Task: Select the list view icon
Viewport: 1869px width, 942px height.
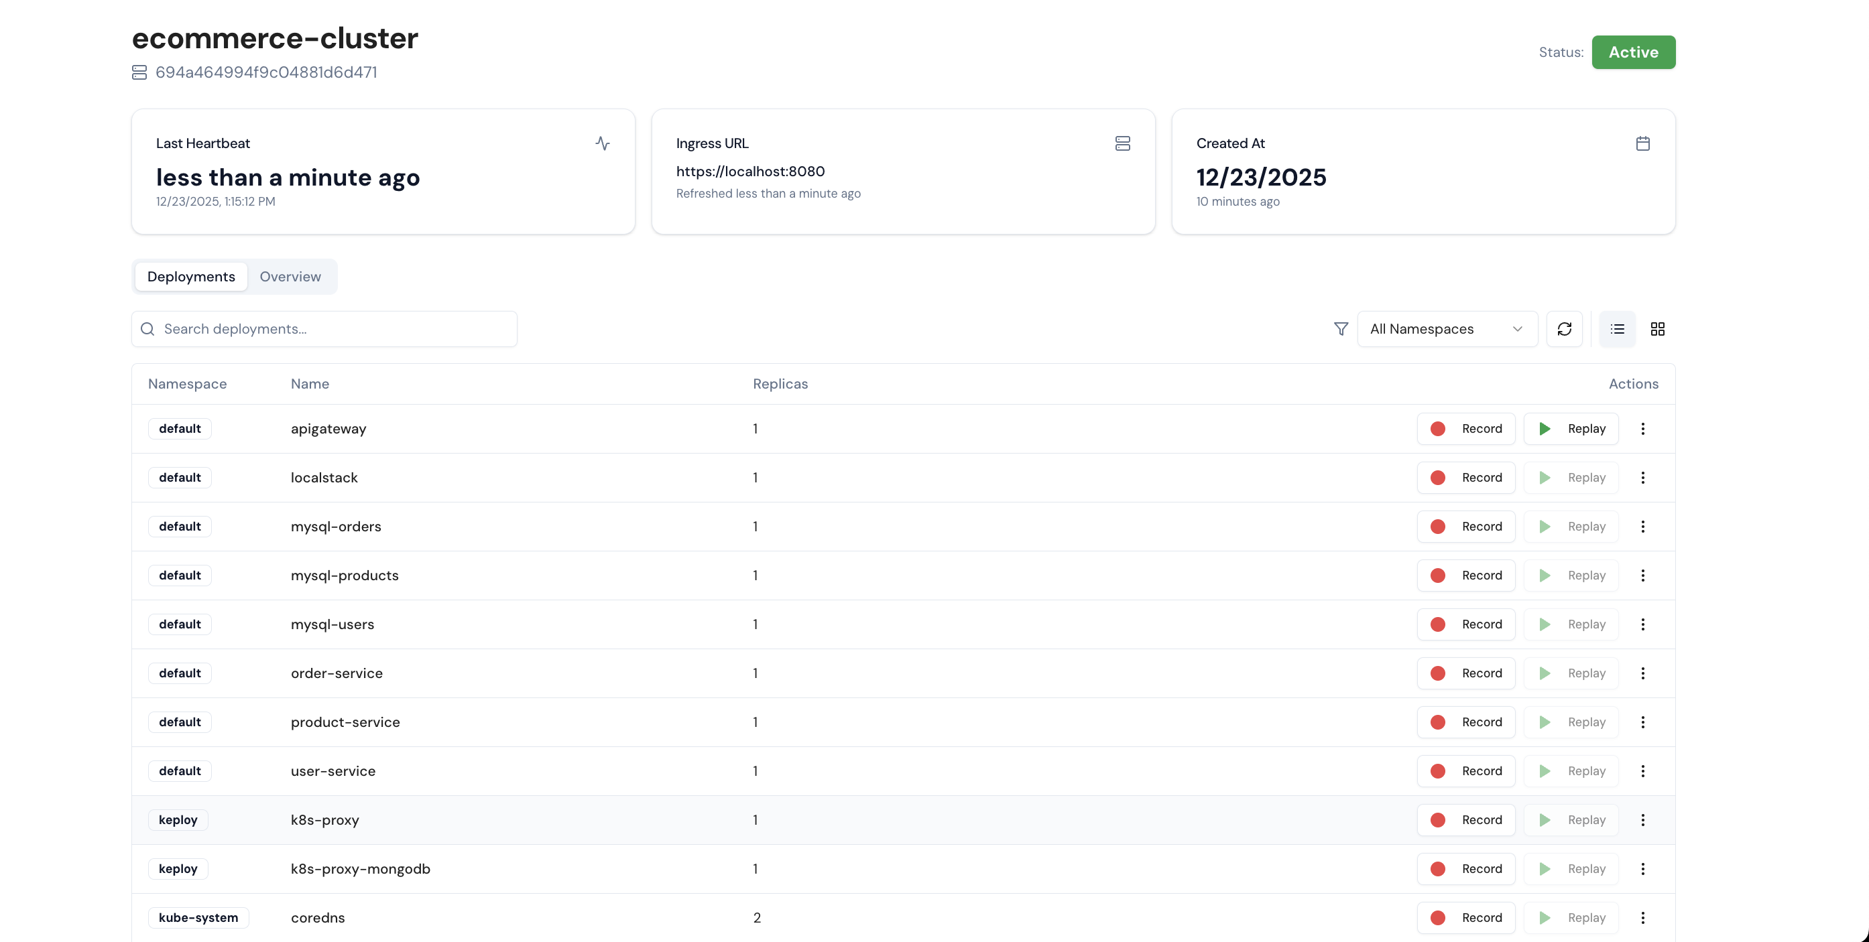Action: pos(1616,328)
